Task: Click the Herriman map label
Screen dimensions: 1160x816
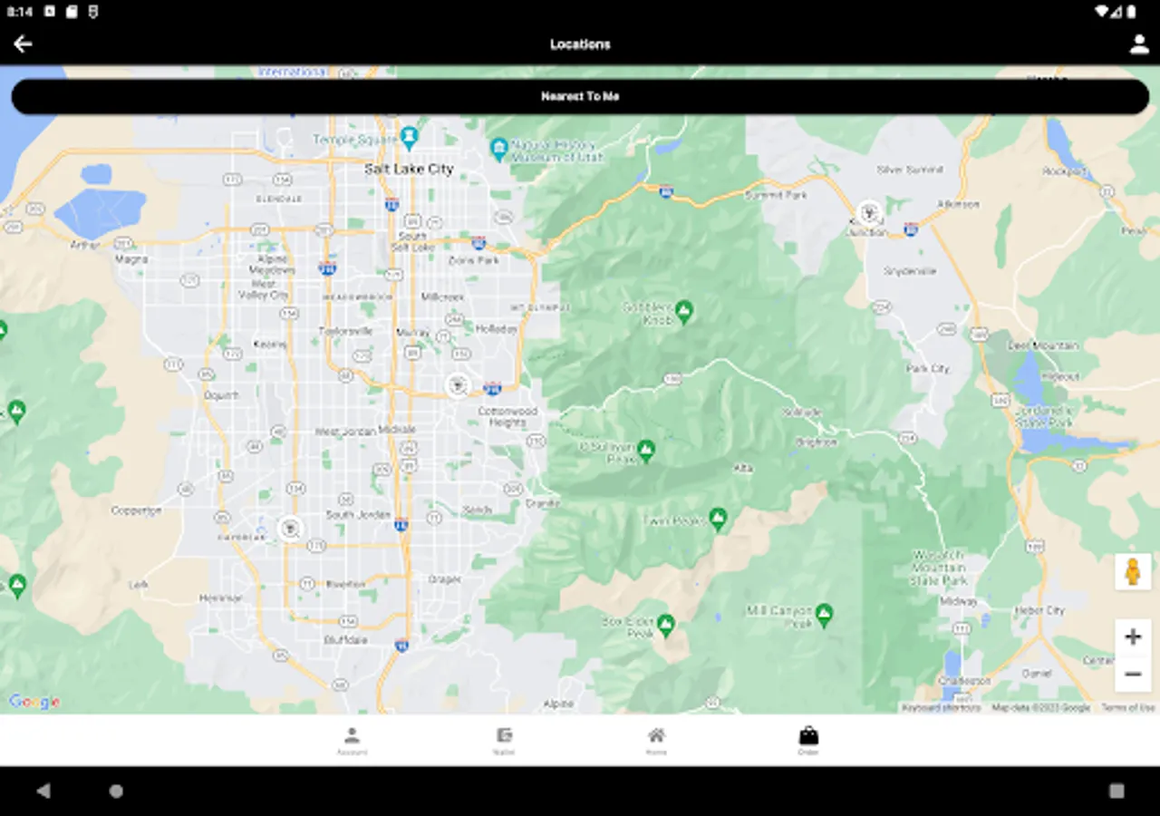Action: pyautogui.click(x=221, y=598)
